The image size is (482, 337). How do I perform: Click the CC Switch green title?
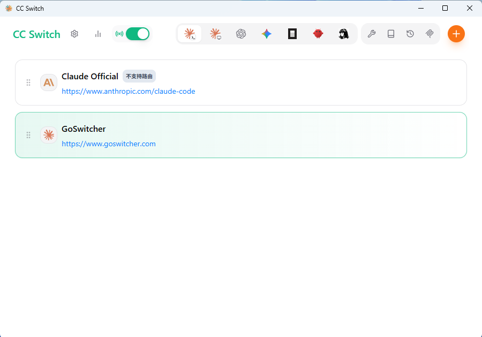36,34
